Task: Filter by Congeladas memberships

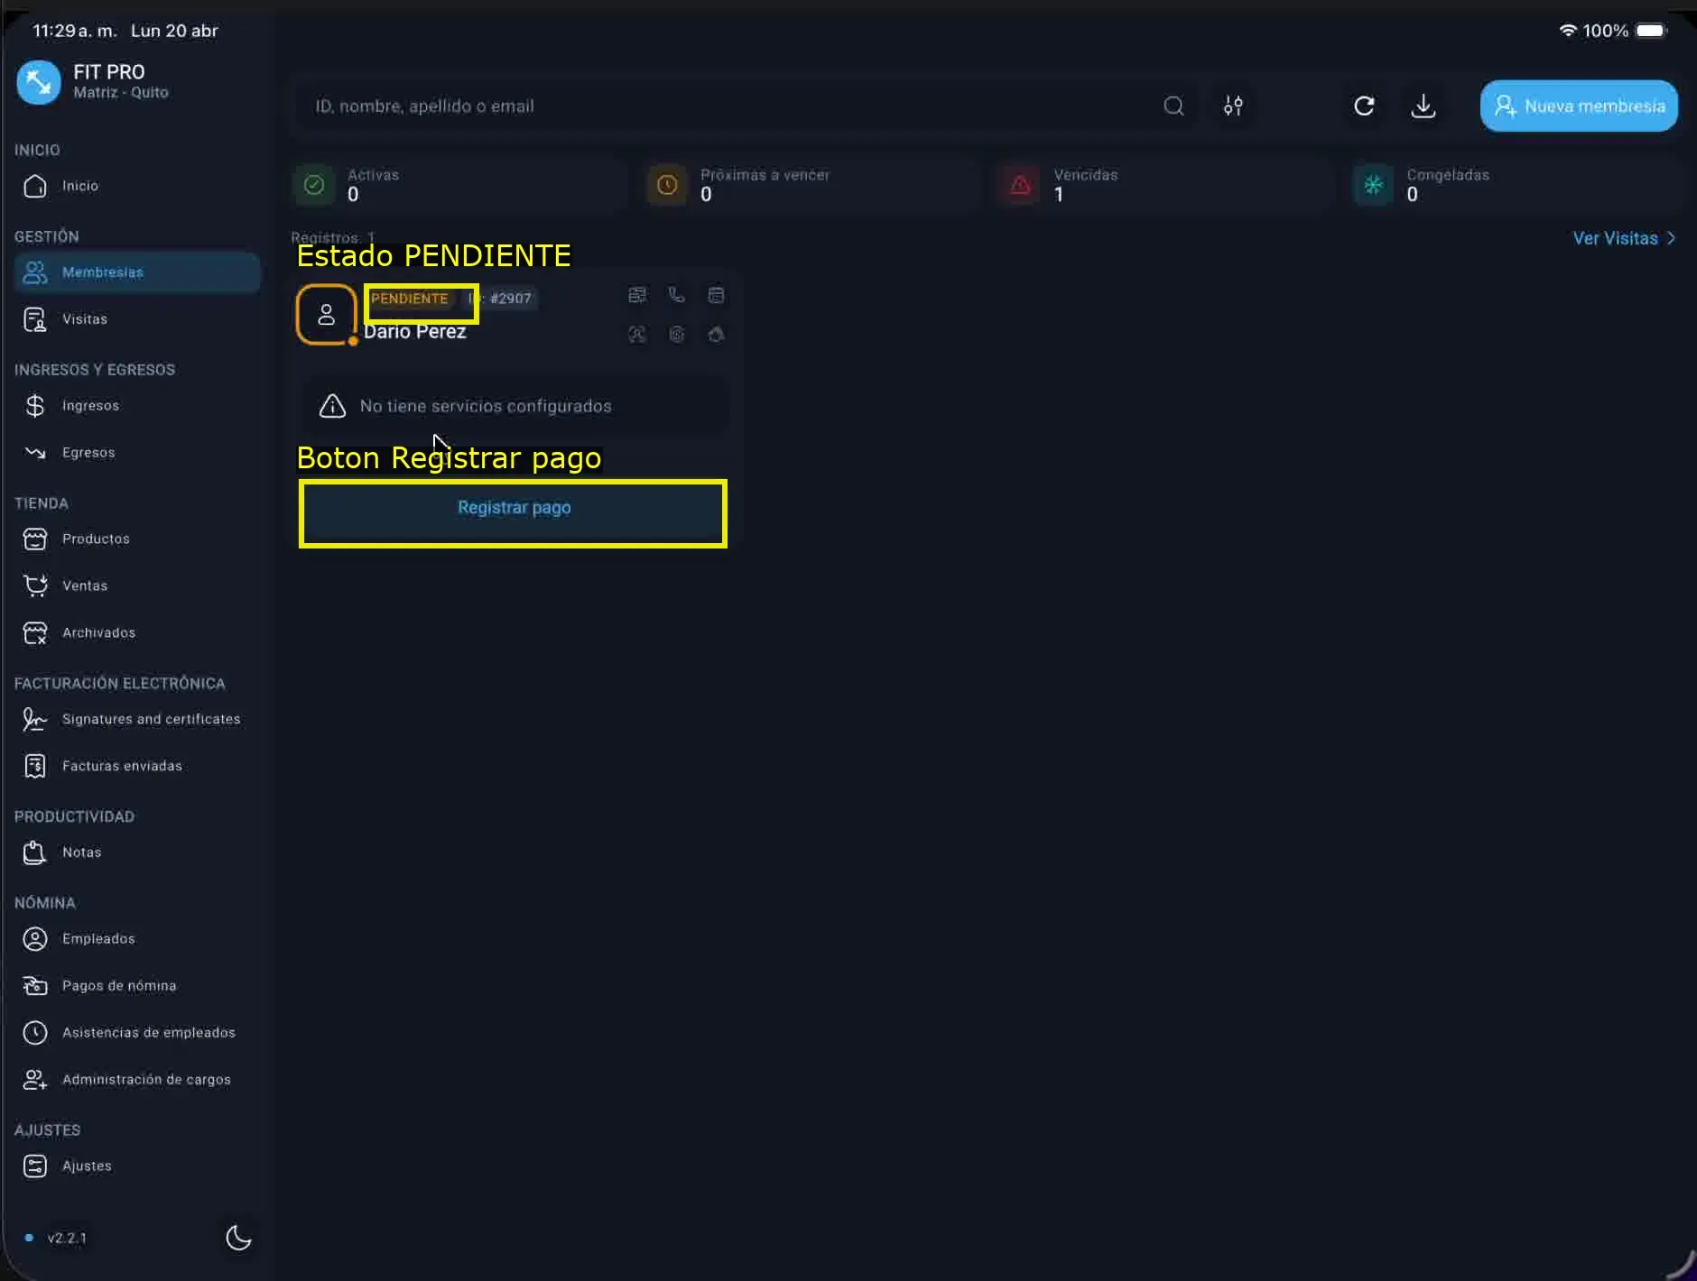Action: click(x=1517, y=185)
